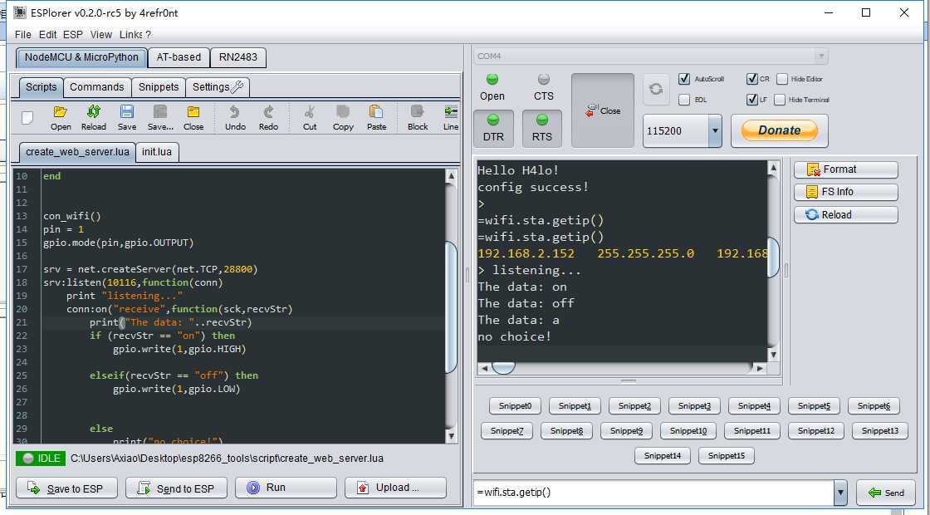Expand the command history dropdown arrow
The width and height of the screenshot is (930, 515).
coord(840,493)
